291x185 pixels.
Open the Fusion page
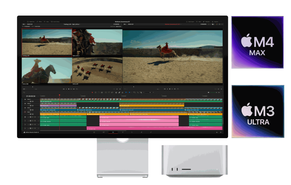point(123,132)
